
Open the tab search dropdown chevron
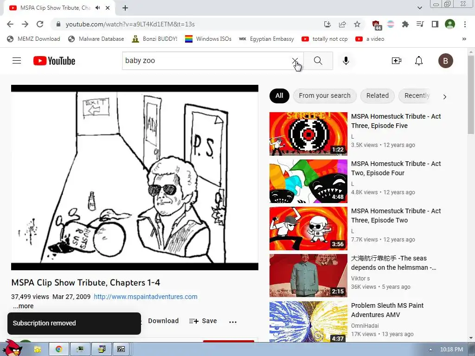pyautogui.click(x=419, y=8)
